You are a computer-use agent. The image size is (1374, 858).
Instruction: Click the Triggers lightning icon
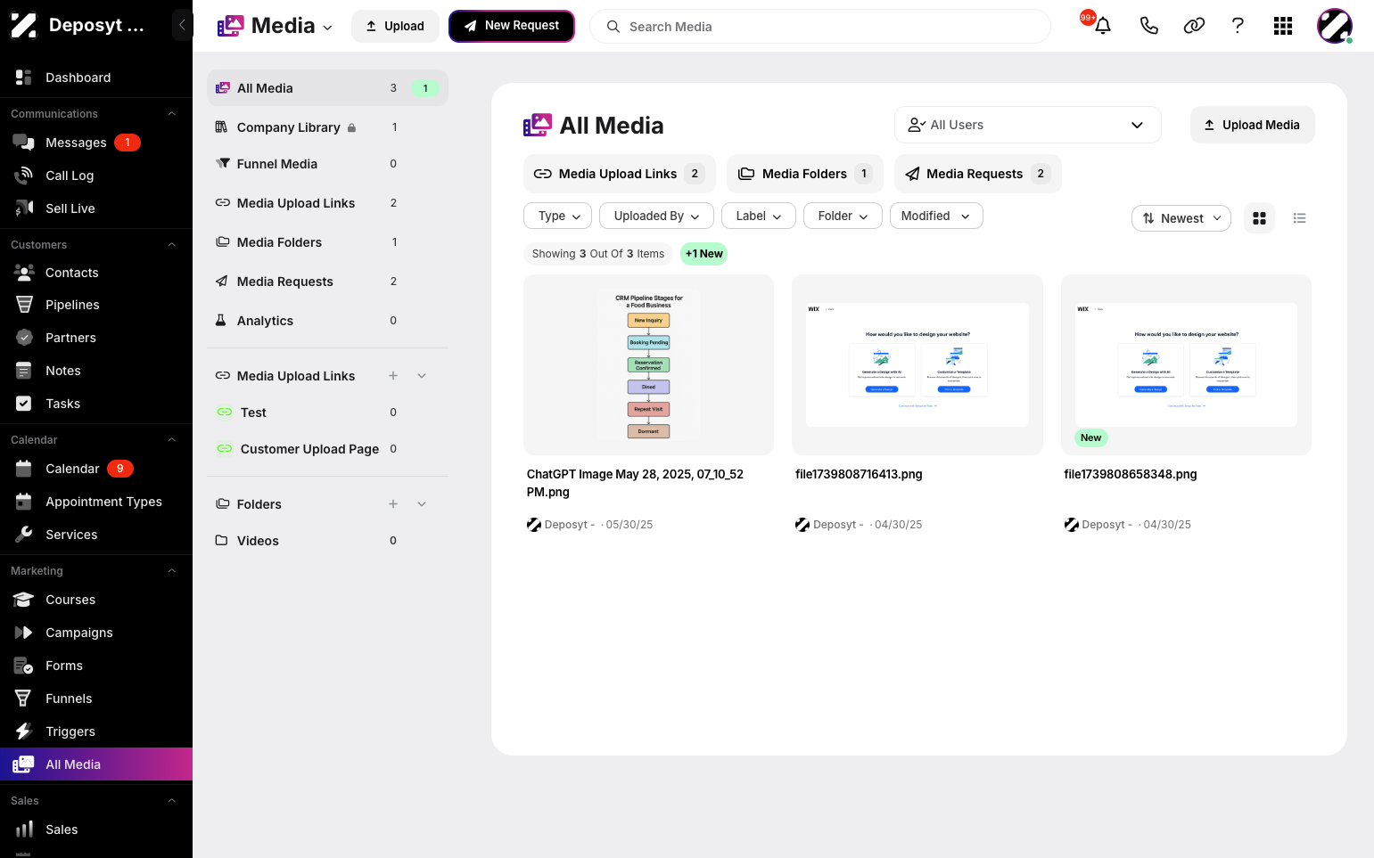(x=24, y=731)
